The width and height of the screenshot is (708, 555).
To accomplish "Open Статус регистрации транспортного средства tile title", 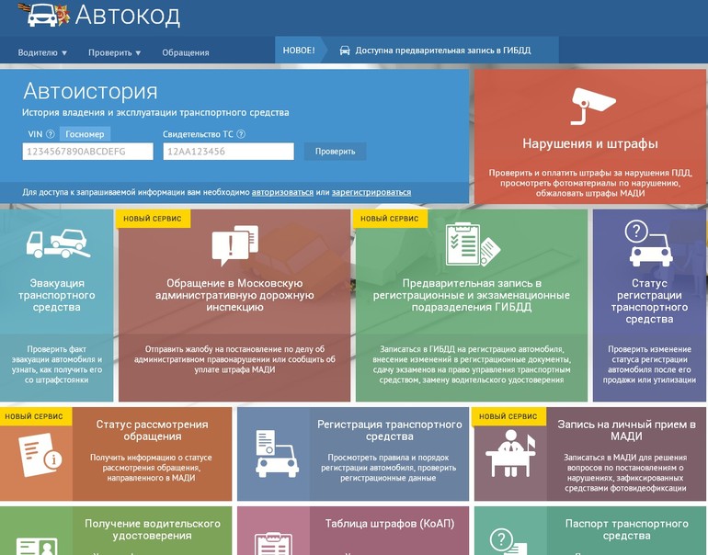I will (x=649, y=301).
